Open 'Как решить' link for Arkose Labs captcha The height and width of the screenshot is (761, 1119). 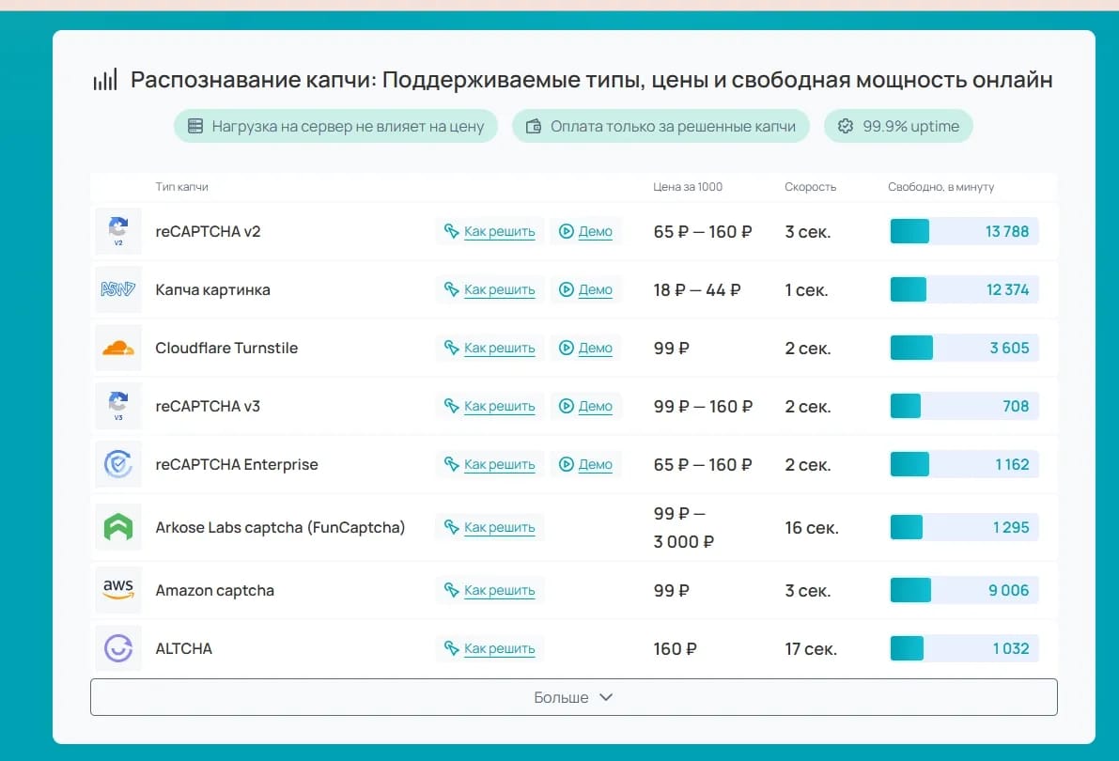tap(500, 527)
